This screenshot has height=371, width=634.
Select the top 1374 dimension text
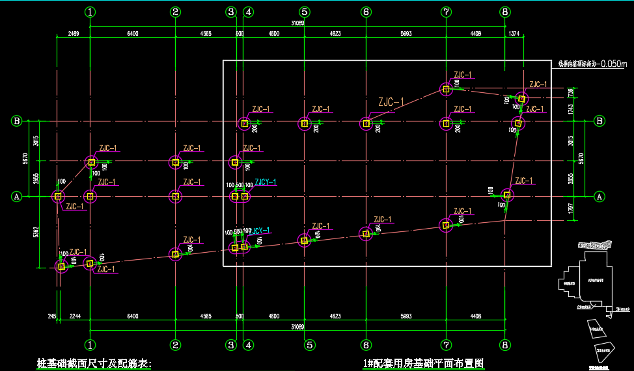(x=514, y=34)
